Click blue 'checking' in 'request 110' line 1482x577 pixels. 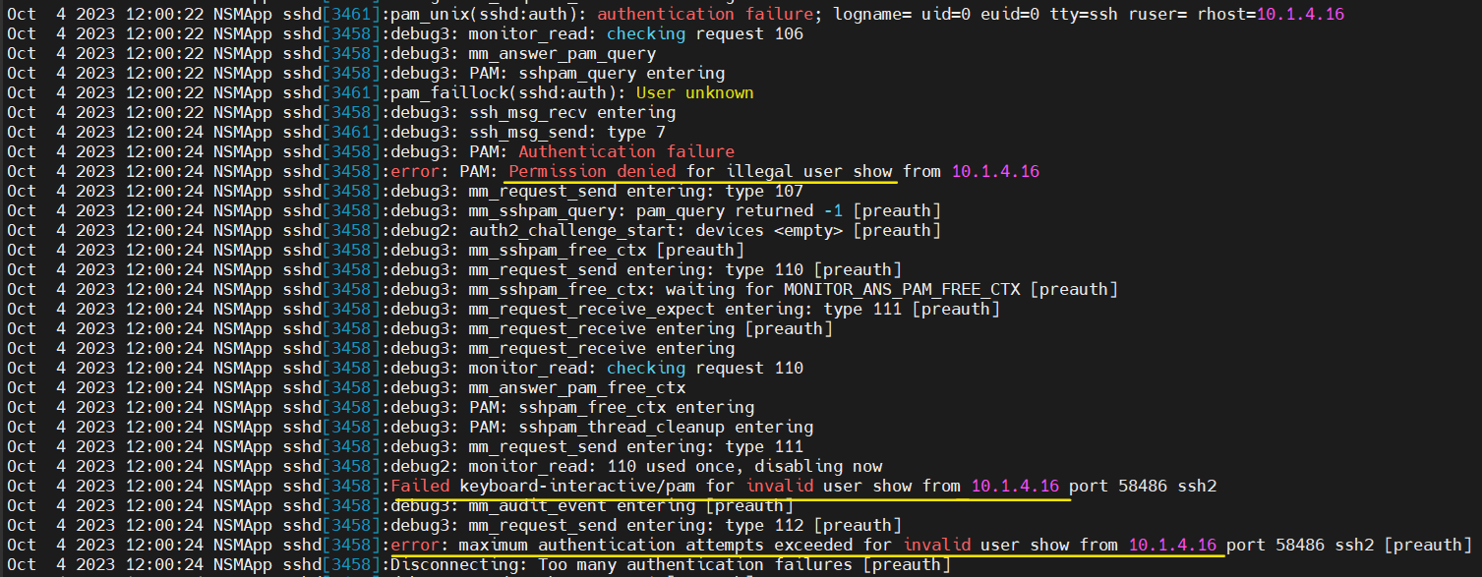[x=646, y=368]
